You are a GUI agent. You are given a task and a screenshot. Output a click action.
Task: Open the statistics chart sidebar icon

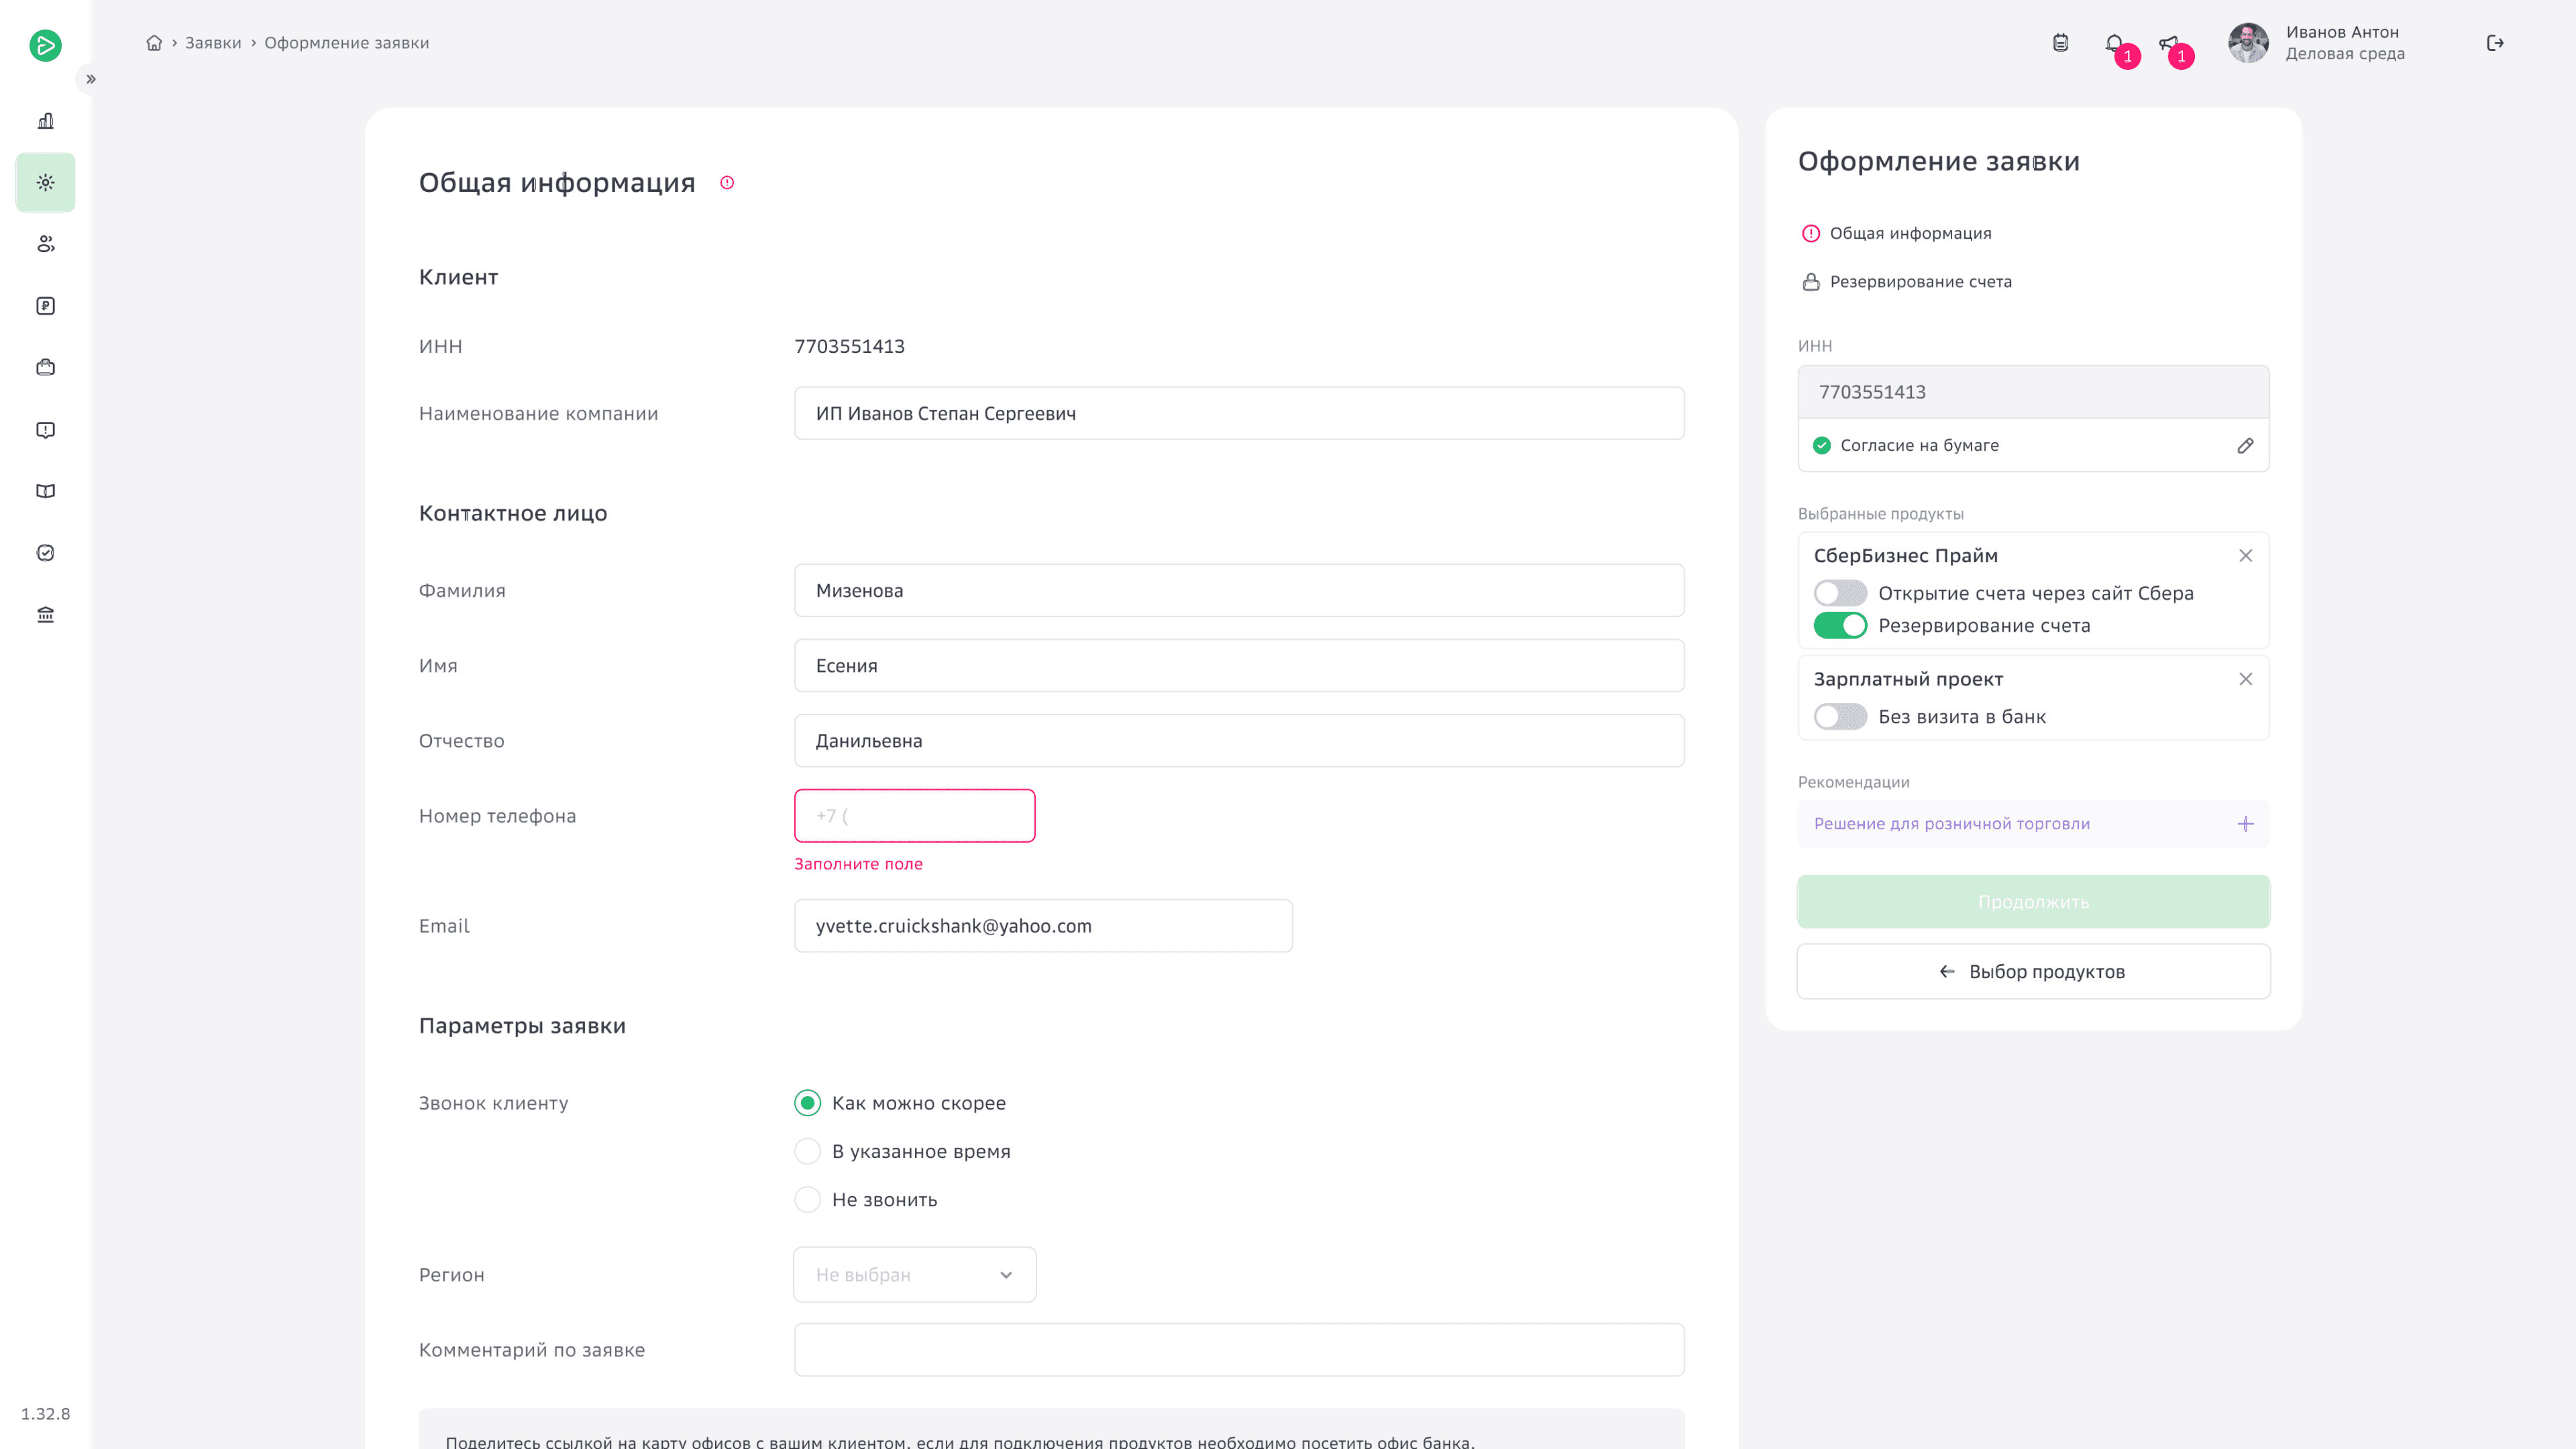click(x=45, y=121)
